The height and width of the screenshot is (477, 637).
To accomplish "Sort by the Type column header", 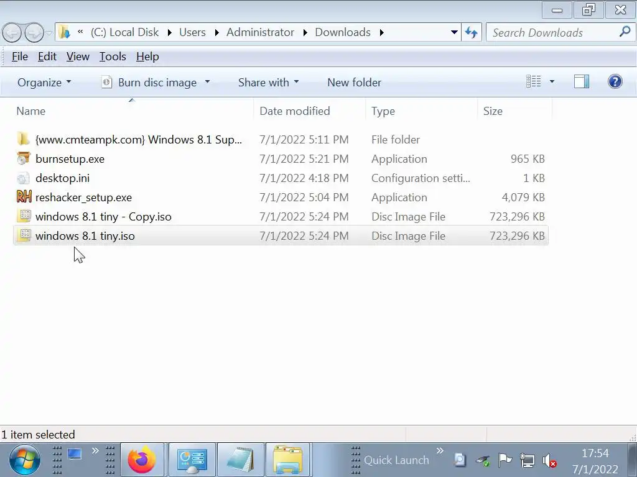I will point(421,111).
